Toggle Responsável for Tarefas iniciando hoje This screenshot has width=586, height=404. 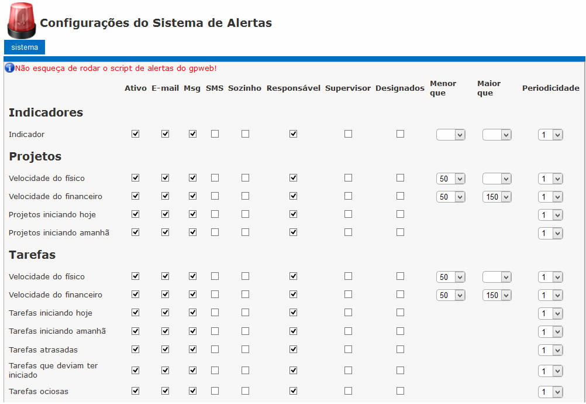[294, 312]
